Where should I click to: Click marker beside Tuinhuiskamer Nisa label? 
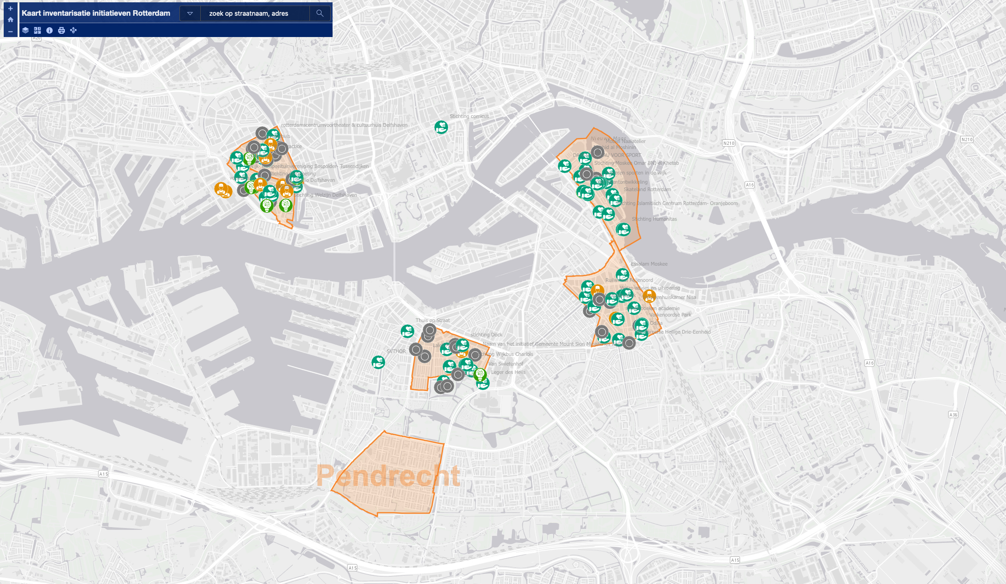649,296
